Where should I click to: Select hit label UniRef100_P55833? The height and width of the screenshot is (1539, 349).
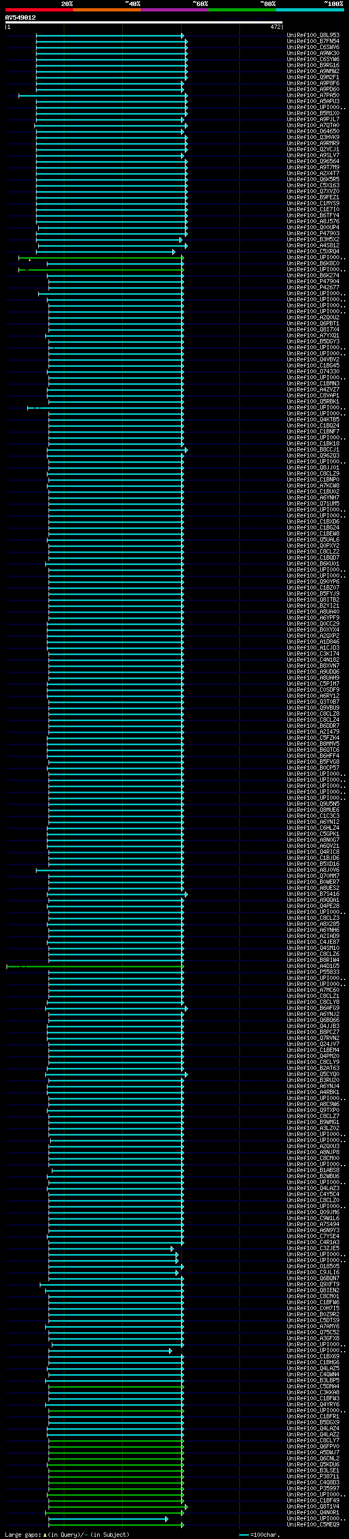pos(313,971)
